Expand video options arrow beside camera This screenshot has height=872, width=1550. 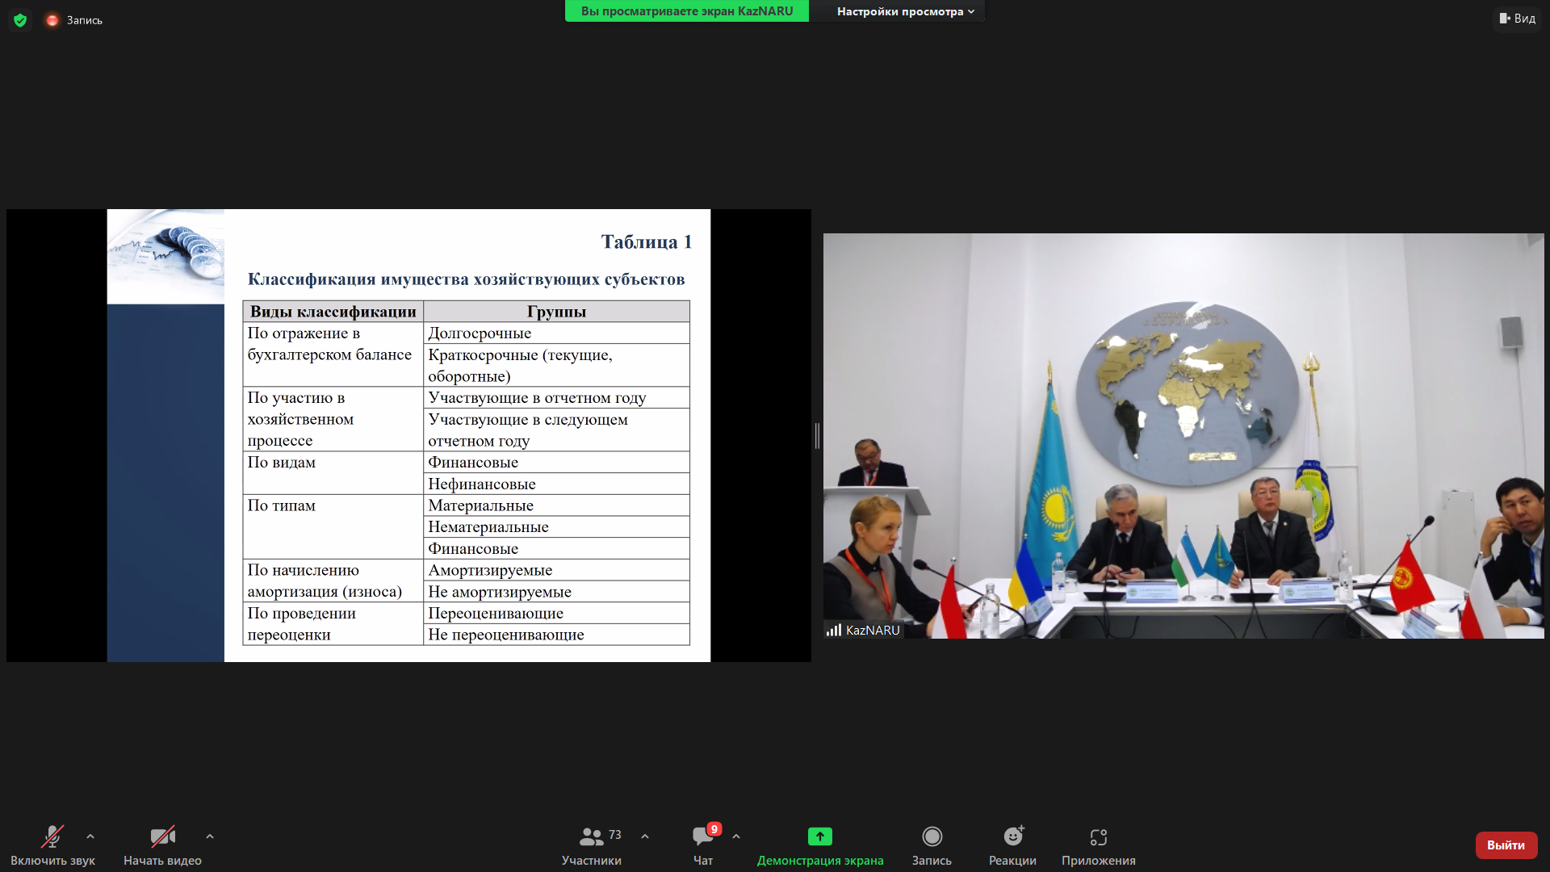tap(210, 836)
